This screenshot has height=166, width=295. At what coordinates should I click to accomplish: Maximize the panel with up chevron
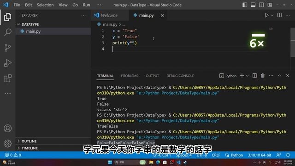click(279, 76)
